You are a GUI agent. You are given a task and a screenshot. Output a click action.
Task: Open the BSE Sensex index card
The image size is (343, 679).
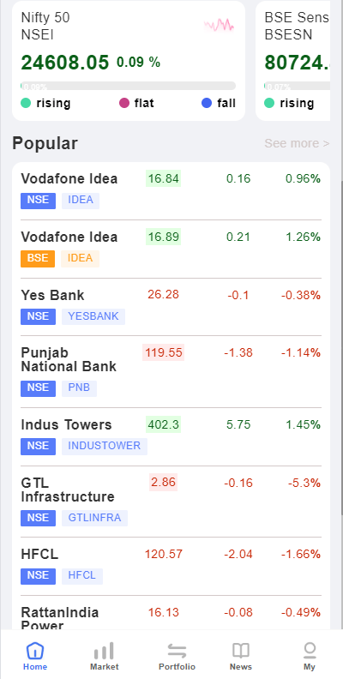(292, 61)
